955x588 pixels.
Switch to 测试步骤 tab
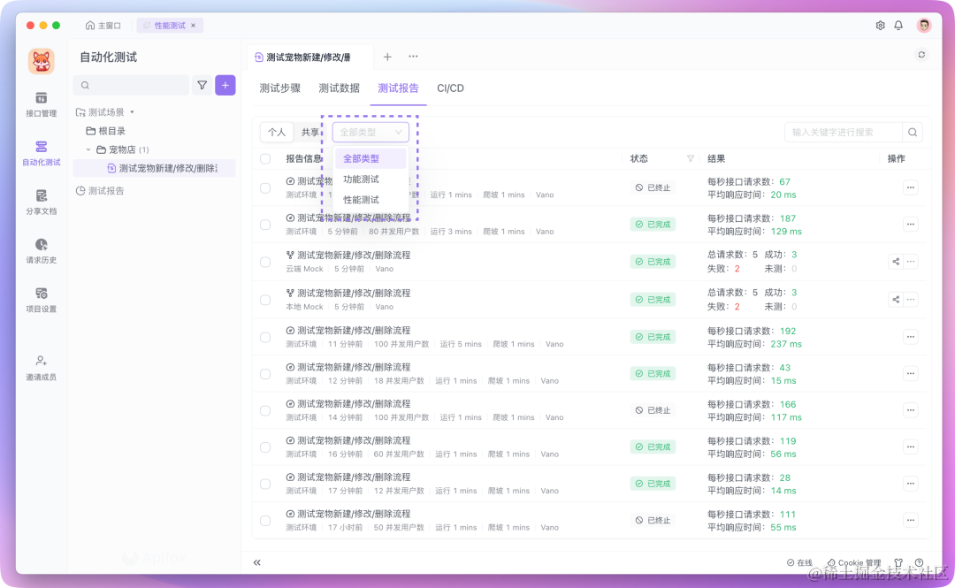tap(280, 88)
